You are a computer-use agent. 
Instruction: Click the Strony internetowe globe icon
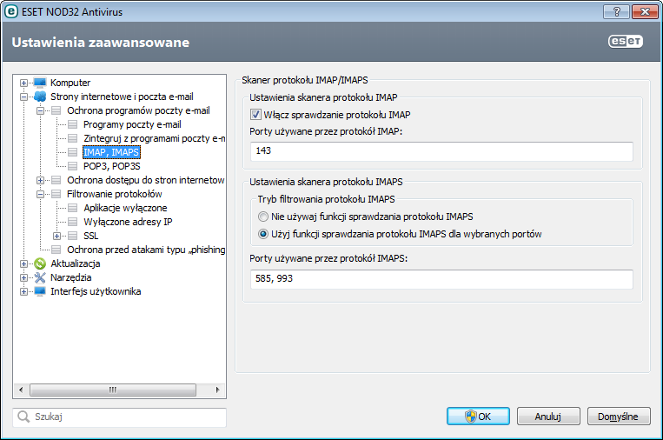[40, 97]
